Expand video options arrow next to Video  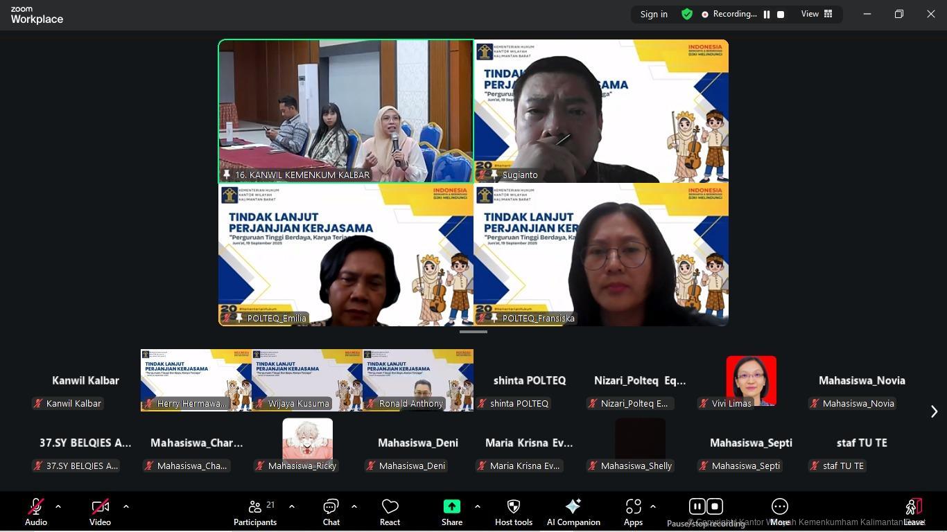[126, 506]
